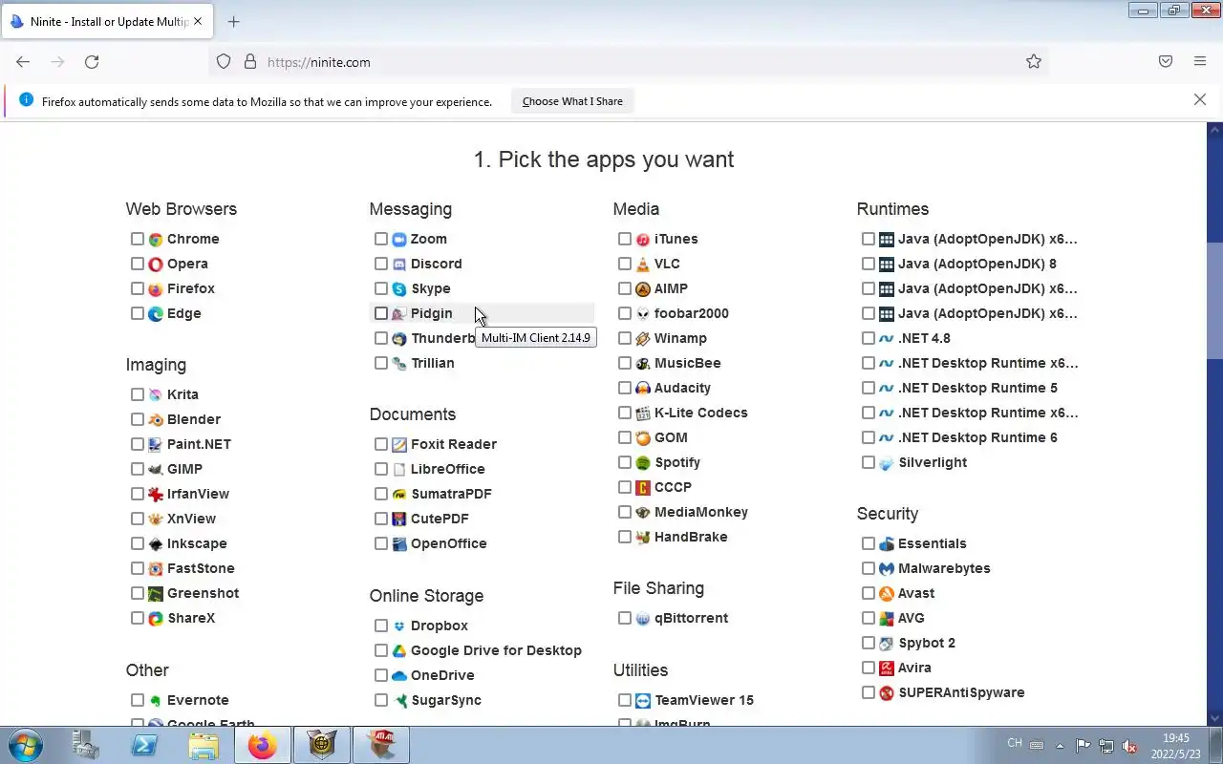Show hidden system tray icons
The width and height of the screenshot is (1223, 764).
pyautogui.click(x=1060, y=746)
